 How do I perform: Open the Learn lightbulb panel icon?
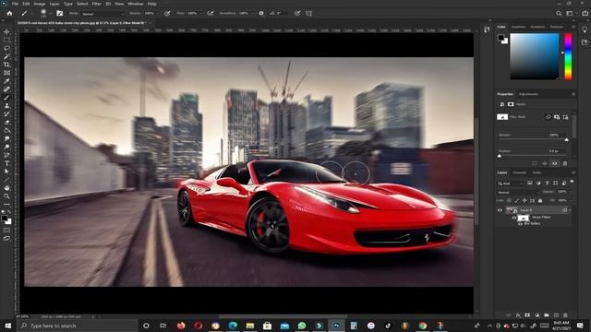[585, 30]
